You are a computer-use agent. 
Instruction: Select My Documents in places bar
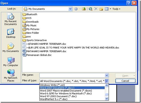click(11, 47)
